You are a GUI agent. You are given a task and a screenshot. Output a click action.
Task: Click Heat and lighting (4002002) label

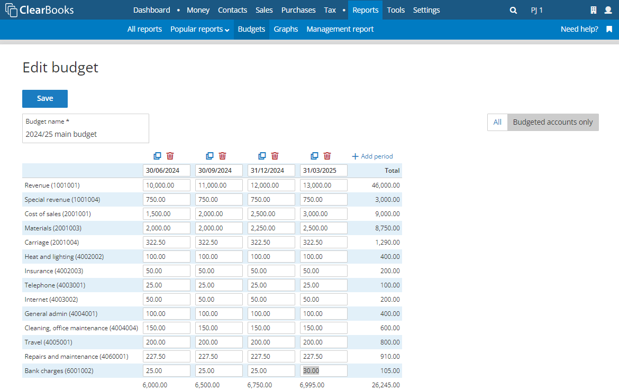click(x=64, y=257)
